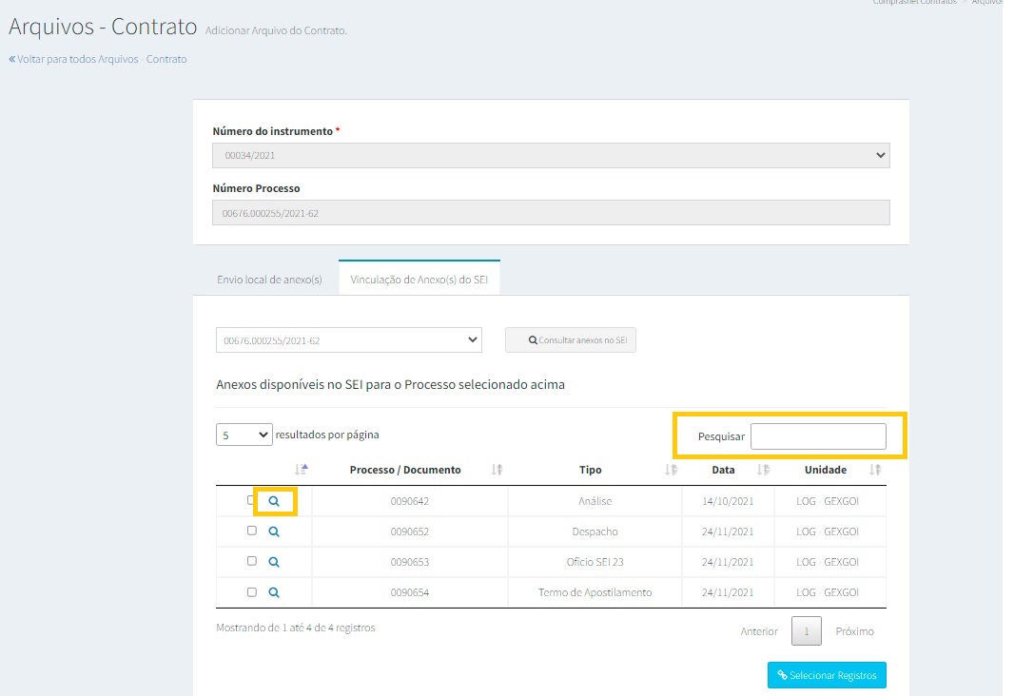Select Vinculação de Anexo(s) do SEI tab
The image size is (1014, 696).
tap(419, 280)
